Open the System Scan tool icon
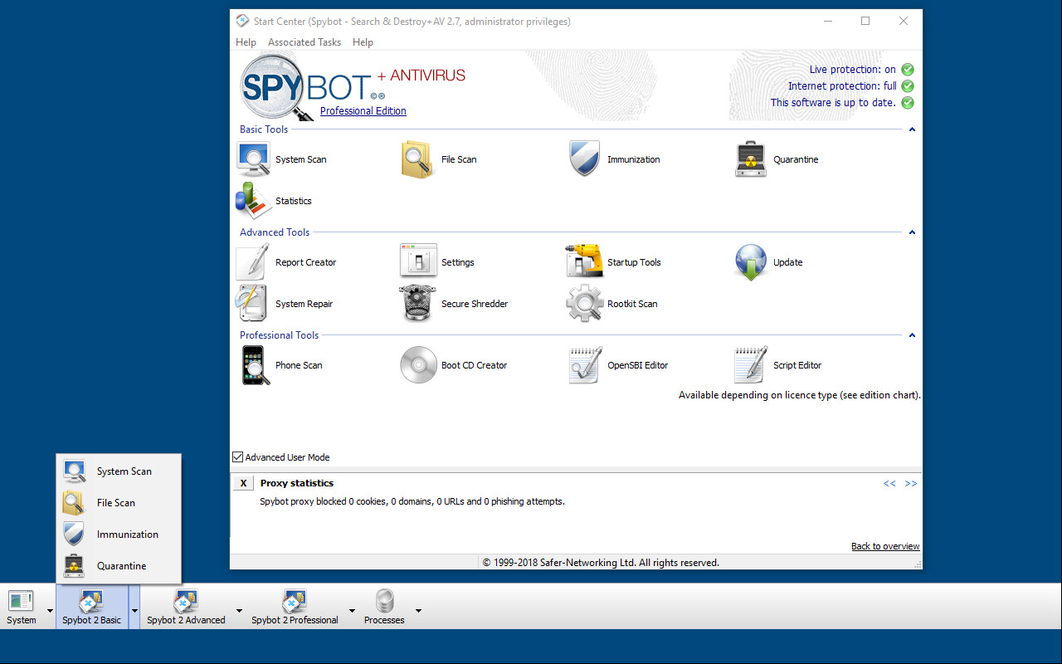Screen dimensions: 1062x664 [x=253, y=159]
